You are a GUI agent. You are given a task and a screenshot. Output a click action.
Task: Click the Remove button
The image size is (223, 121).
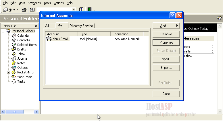pos(166,34)
